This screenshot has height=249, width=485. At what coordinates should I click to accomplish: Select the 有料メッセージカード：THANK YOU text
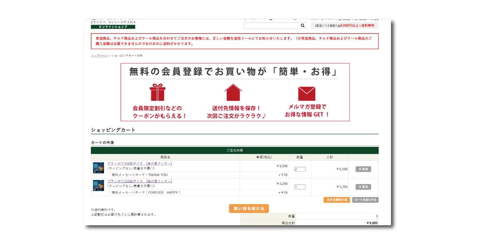[140, 175]
